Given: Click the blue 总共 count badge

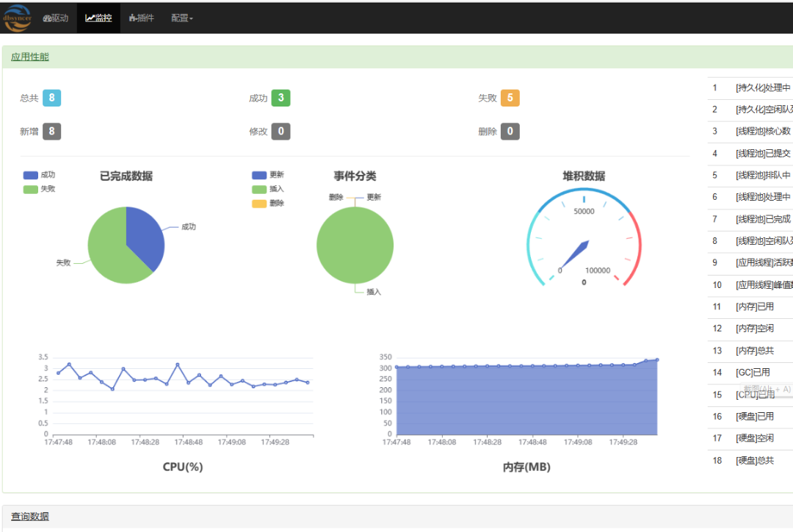Looking at the screenshot, I should tap(51, 98).
